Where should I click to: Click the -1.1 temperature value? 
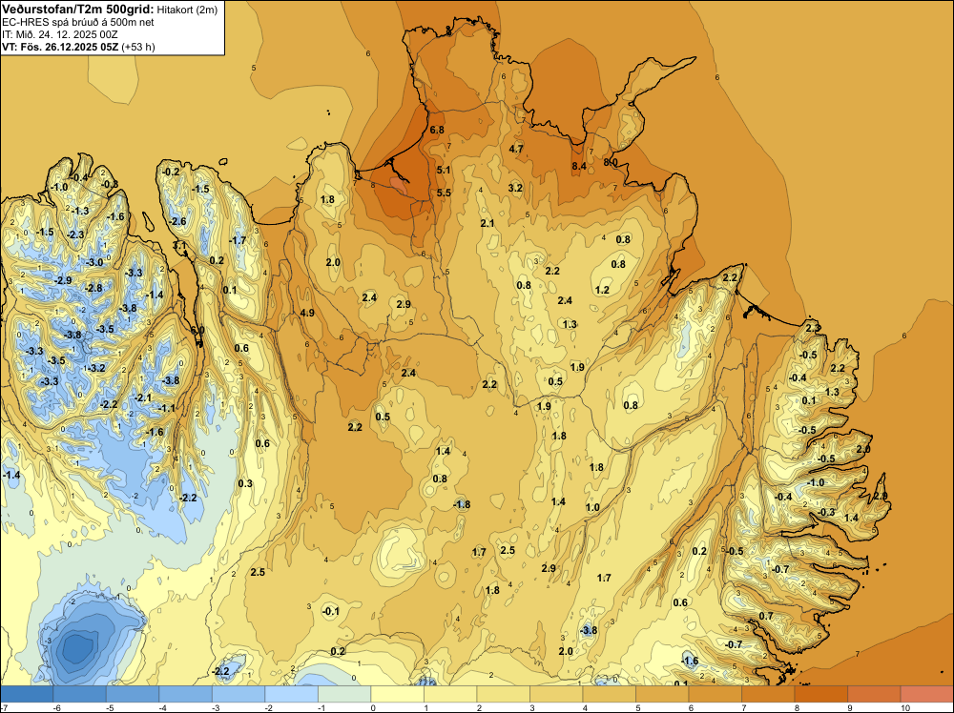(166, 409)
